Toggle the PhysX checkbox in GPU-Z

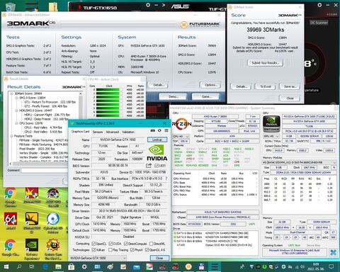coord(132,249)
